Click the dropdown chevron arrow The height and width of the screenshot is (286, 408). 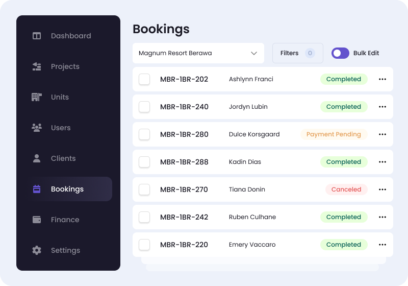point(253,54)
